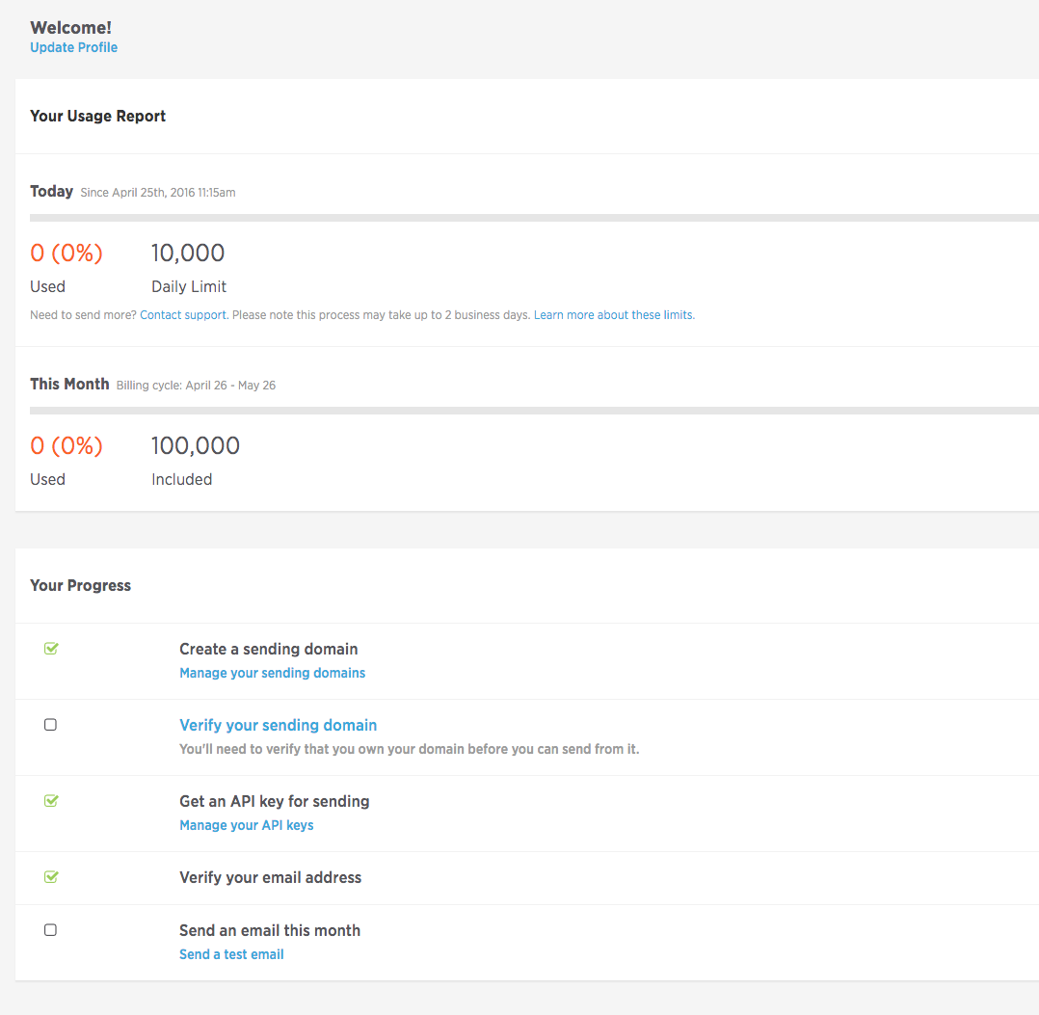The width and height of the screenshot is (1039, 1015).
Task: Toggle the Verify your email address checkbox
Action: [51, 877]
